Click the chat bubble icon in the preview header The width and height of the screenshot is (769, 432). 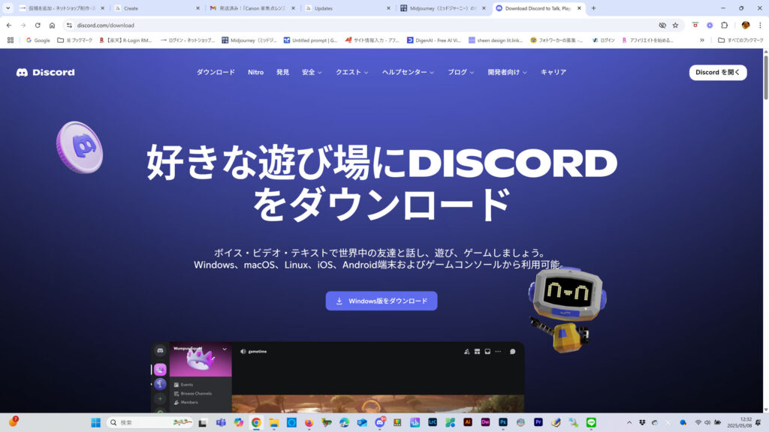click(x=512, y=352)
